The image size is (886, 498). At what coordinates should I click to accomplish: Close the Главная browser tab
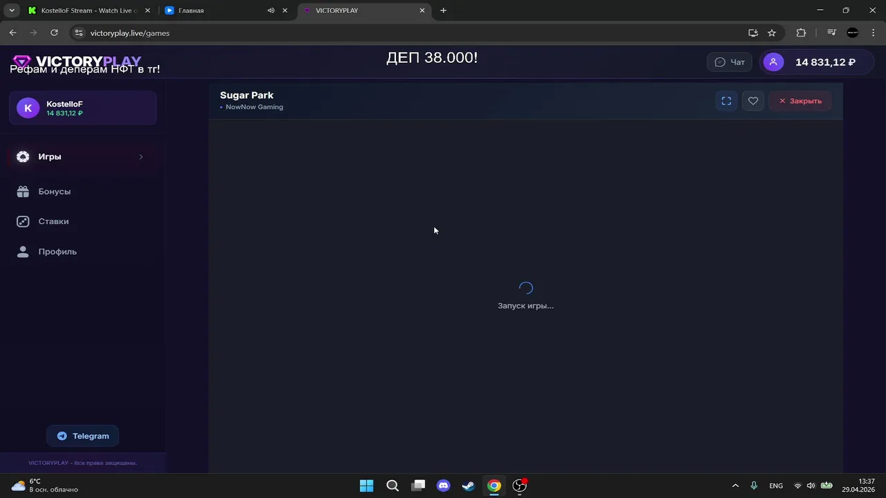click(284, 10)
